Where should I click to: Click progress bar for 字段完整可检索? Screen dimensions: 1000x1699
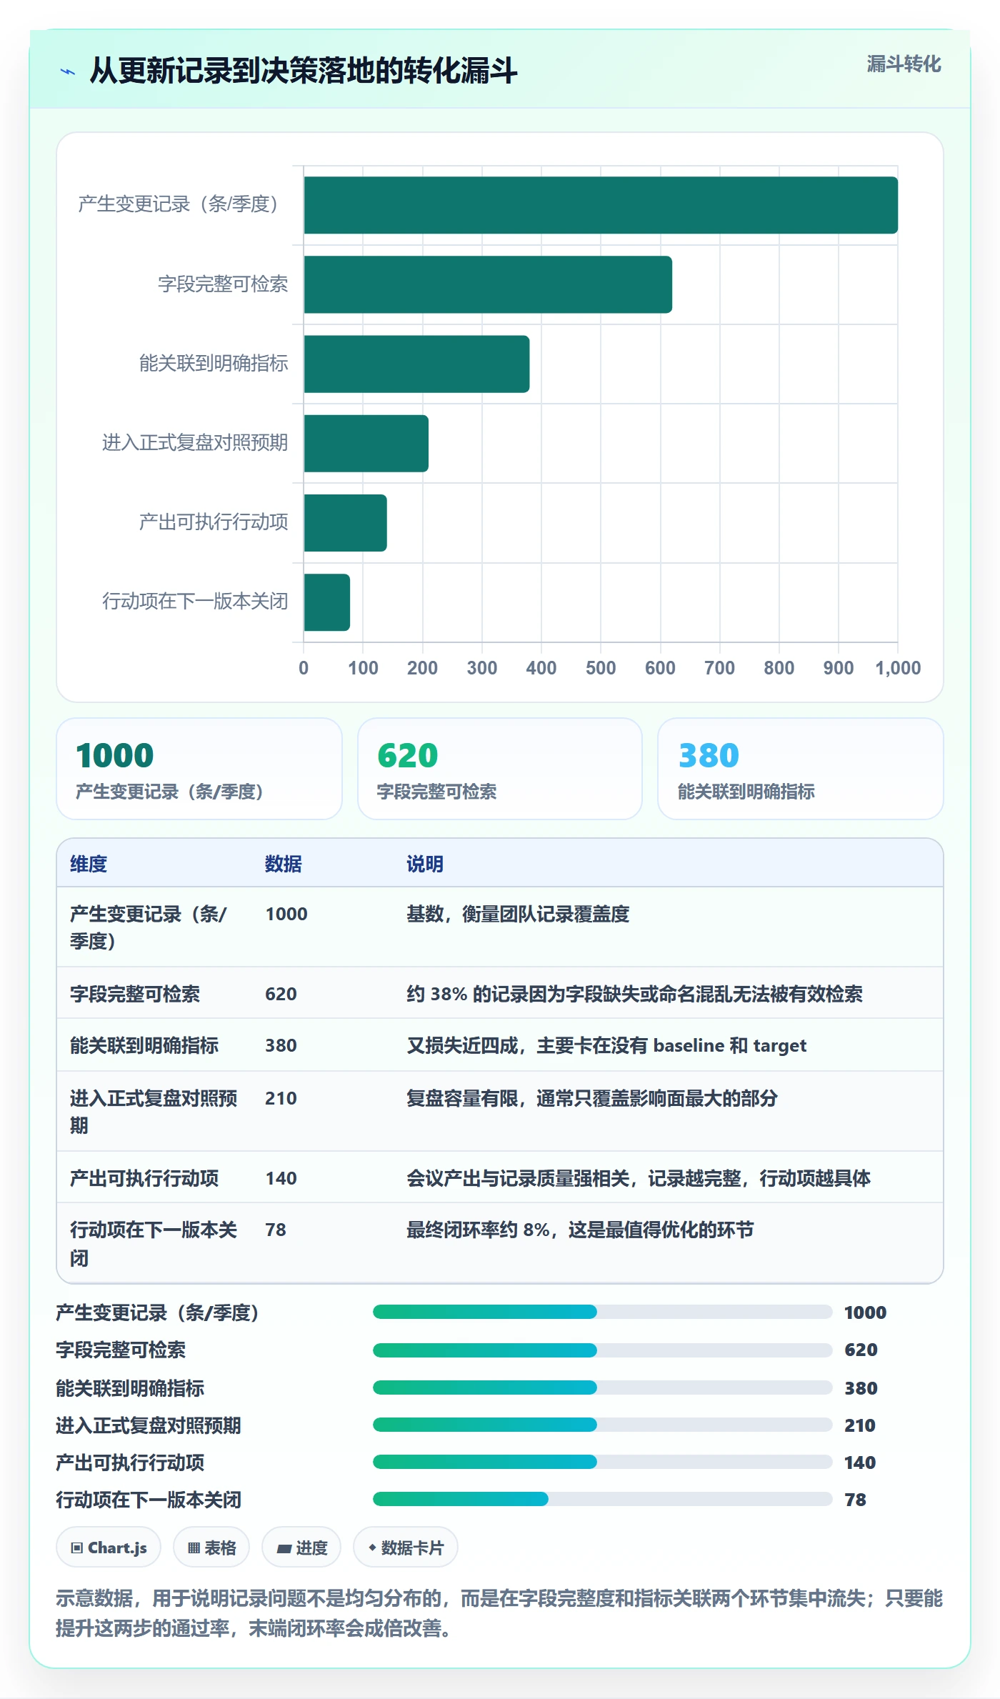(x=603, y=1350)
